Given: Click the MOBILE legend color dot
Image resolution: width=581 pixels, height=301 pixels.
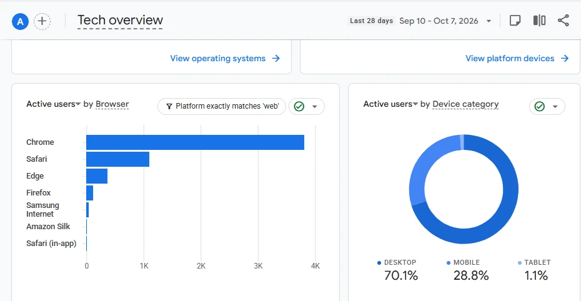Looking at the screenshot, I should pos(449,263).
